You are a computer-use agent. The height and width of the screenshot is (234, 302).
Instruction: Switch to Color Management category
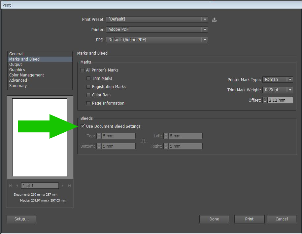pos(40,75)
